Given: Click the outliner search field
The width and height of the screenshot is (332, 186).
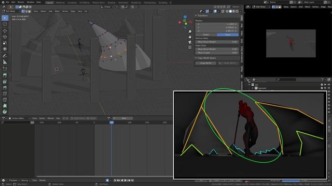Looking at the screenshot, I should 286,80.
